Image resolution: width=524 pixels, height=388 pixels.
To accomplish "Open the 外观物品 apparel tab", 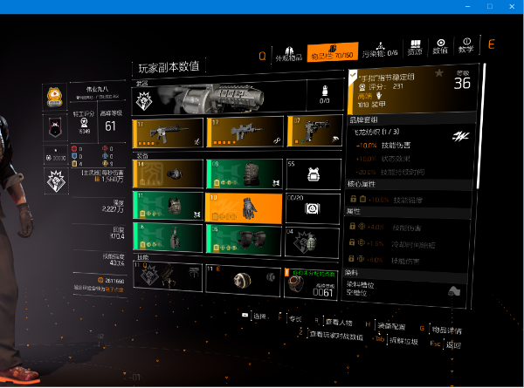I will (x=289, y=54).
